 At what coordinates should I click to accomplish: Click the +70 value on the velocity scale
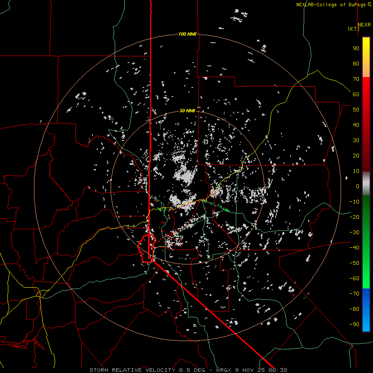(356, 79)
